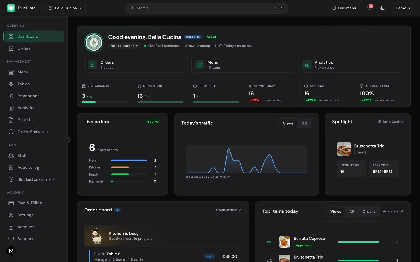This screenshot has width=420, height=262.
Task: Open the notifications bell icon
Action: tap(369, 8)
